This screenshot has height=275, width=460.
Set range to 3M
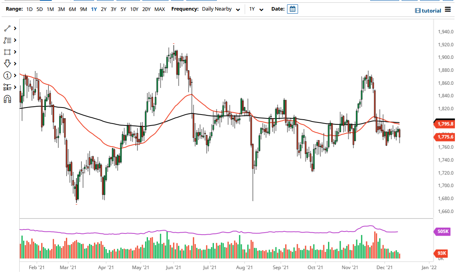click(x=61, y=9)
